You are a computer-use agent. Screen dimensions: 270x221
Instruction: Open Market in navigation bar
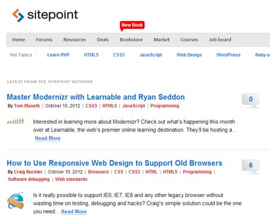pos(161,40)
